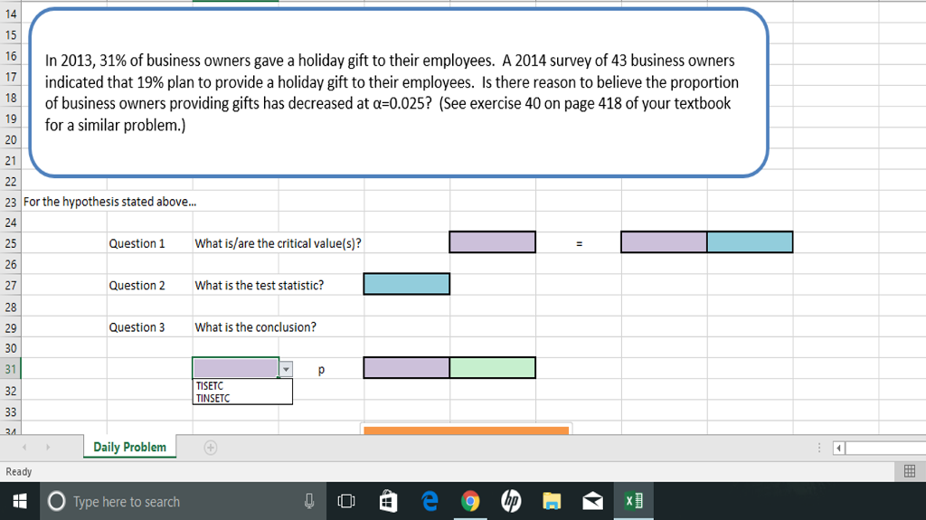This screenshot has width=926, height=520.
Task: Select row 25 header
Action: tap(11, 243)
